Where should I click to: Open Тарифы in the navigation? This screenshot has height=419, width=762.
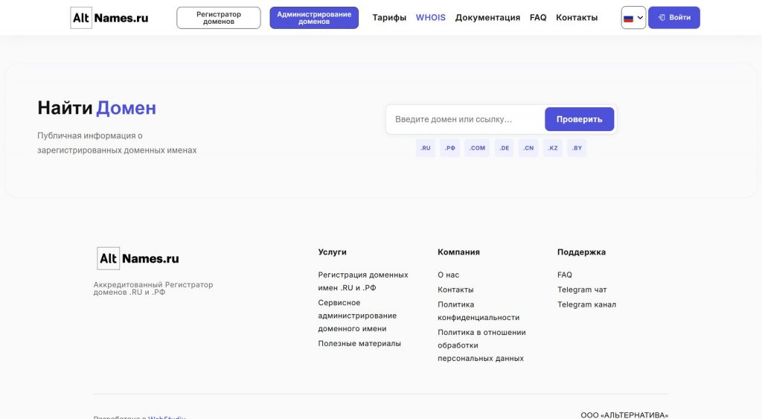[389, 18]
